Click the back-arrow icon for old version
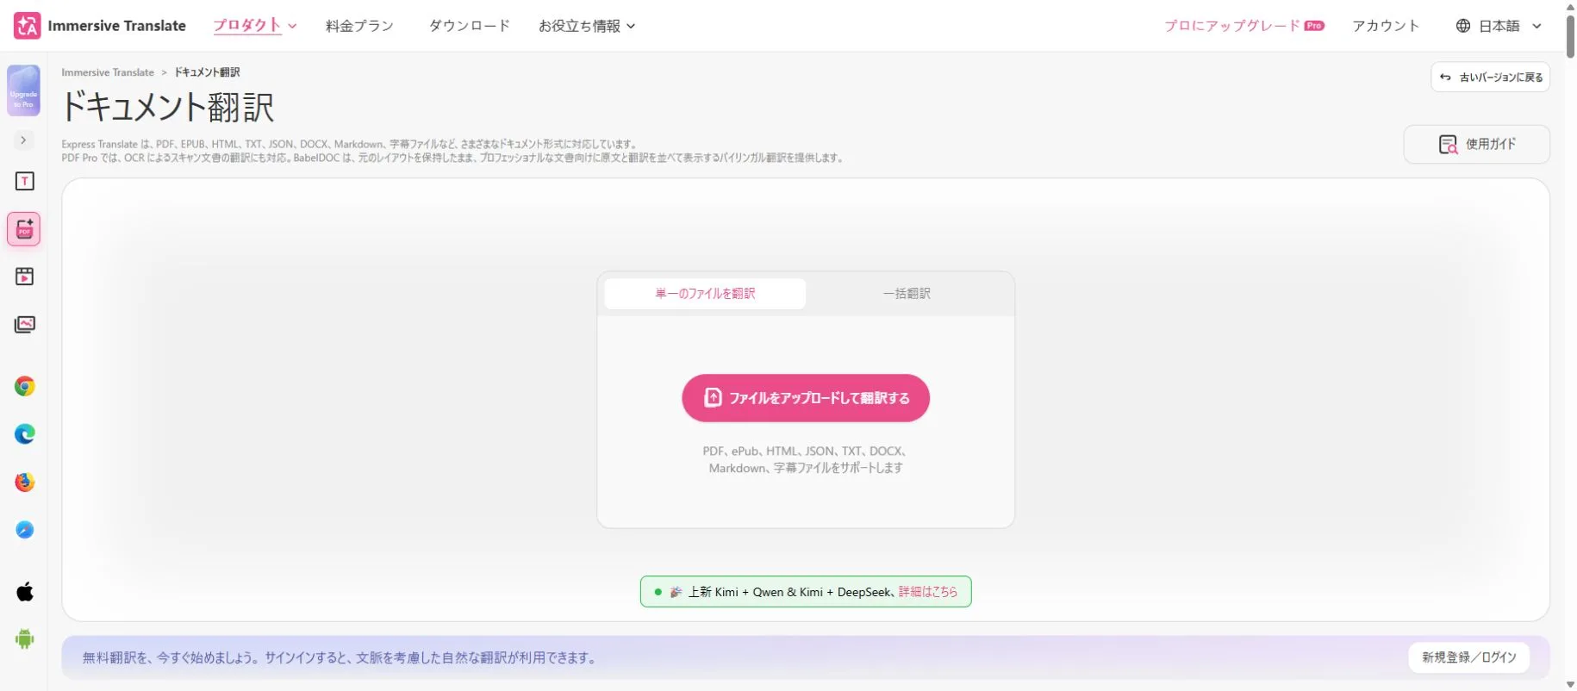This screenshot has height=691, width=1577. [x=1445, y=78]
